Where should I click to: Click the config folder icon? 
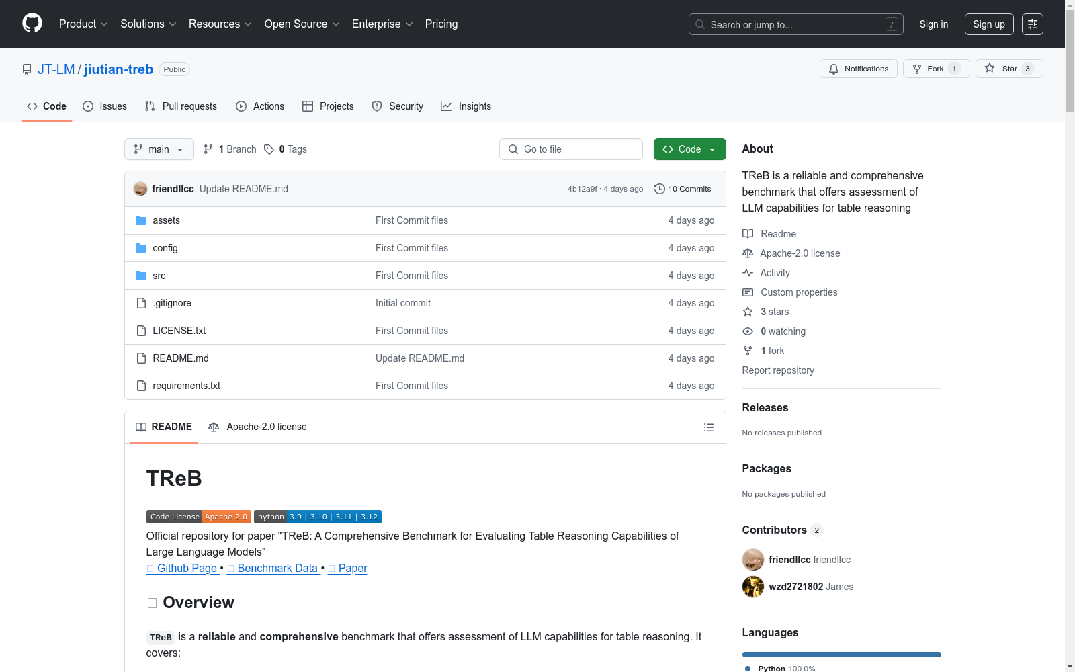141,248
